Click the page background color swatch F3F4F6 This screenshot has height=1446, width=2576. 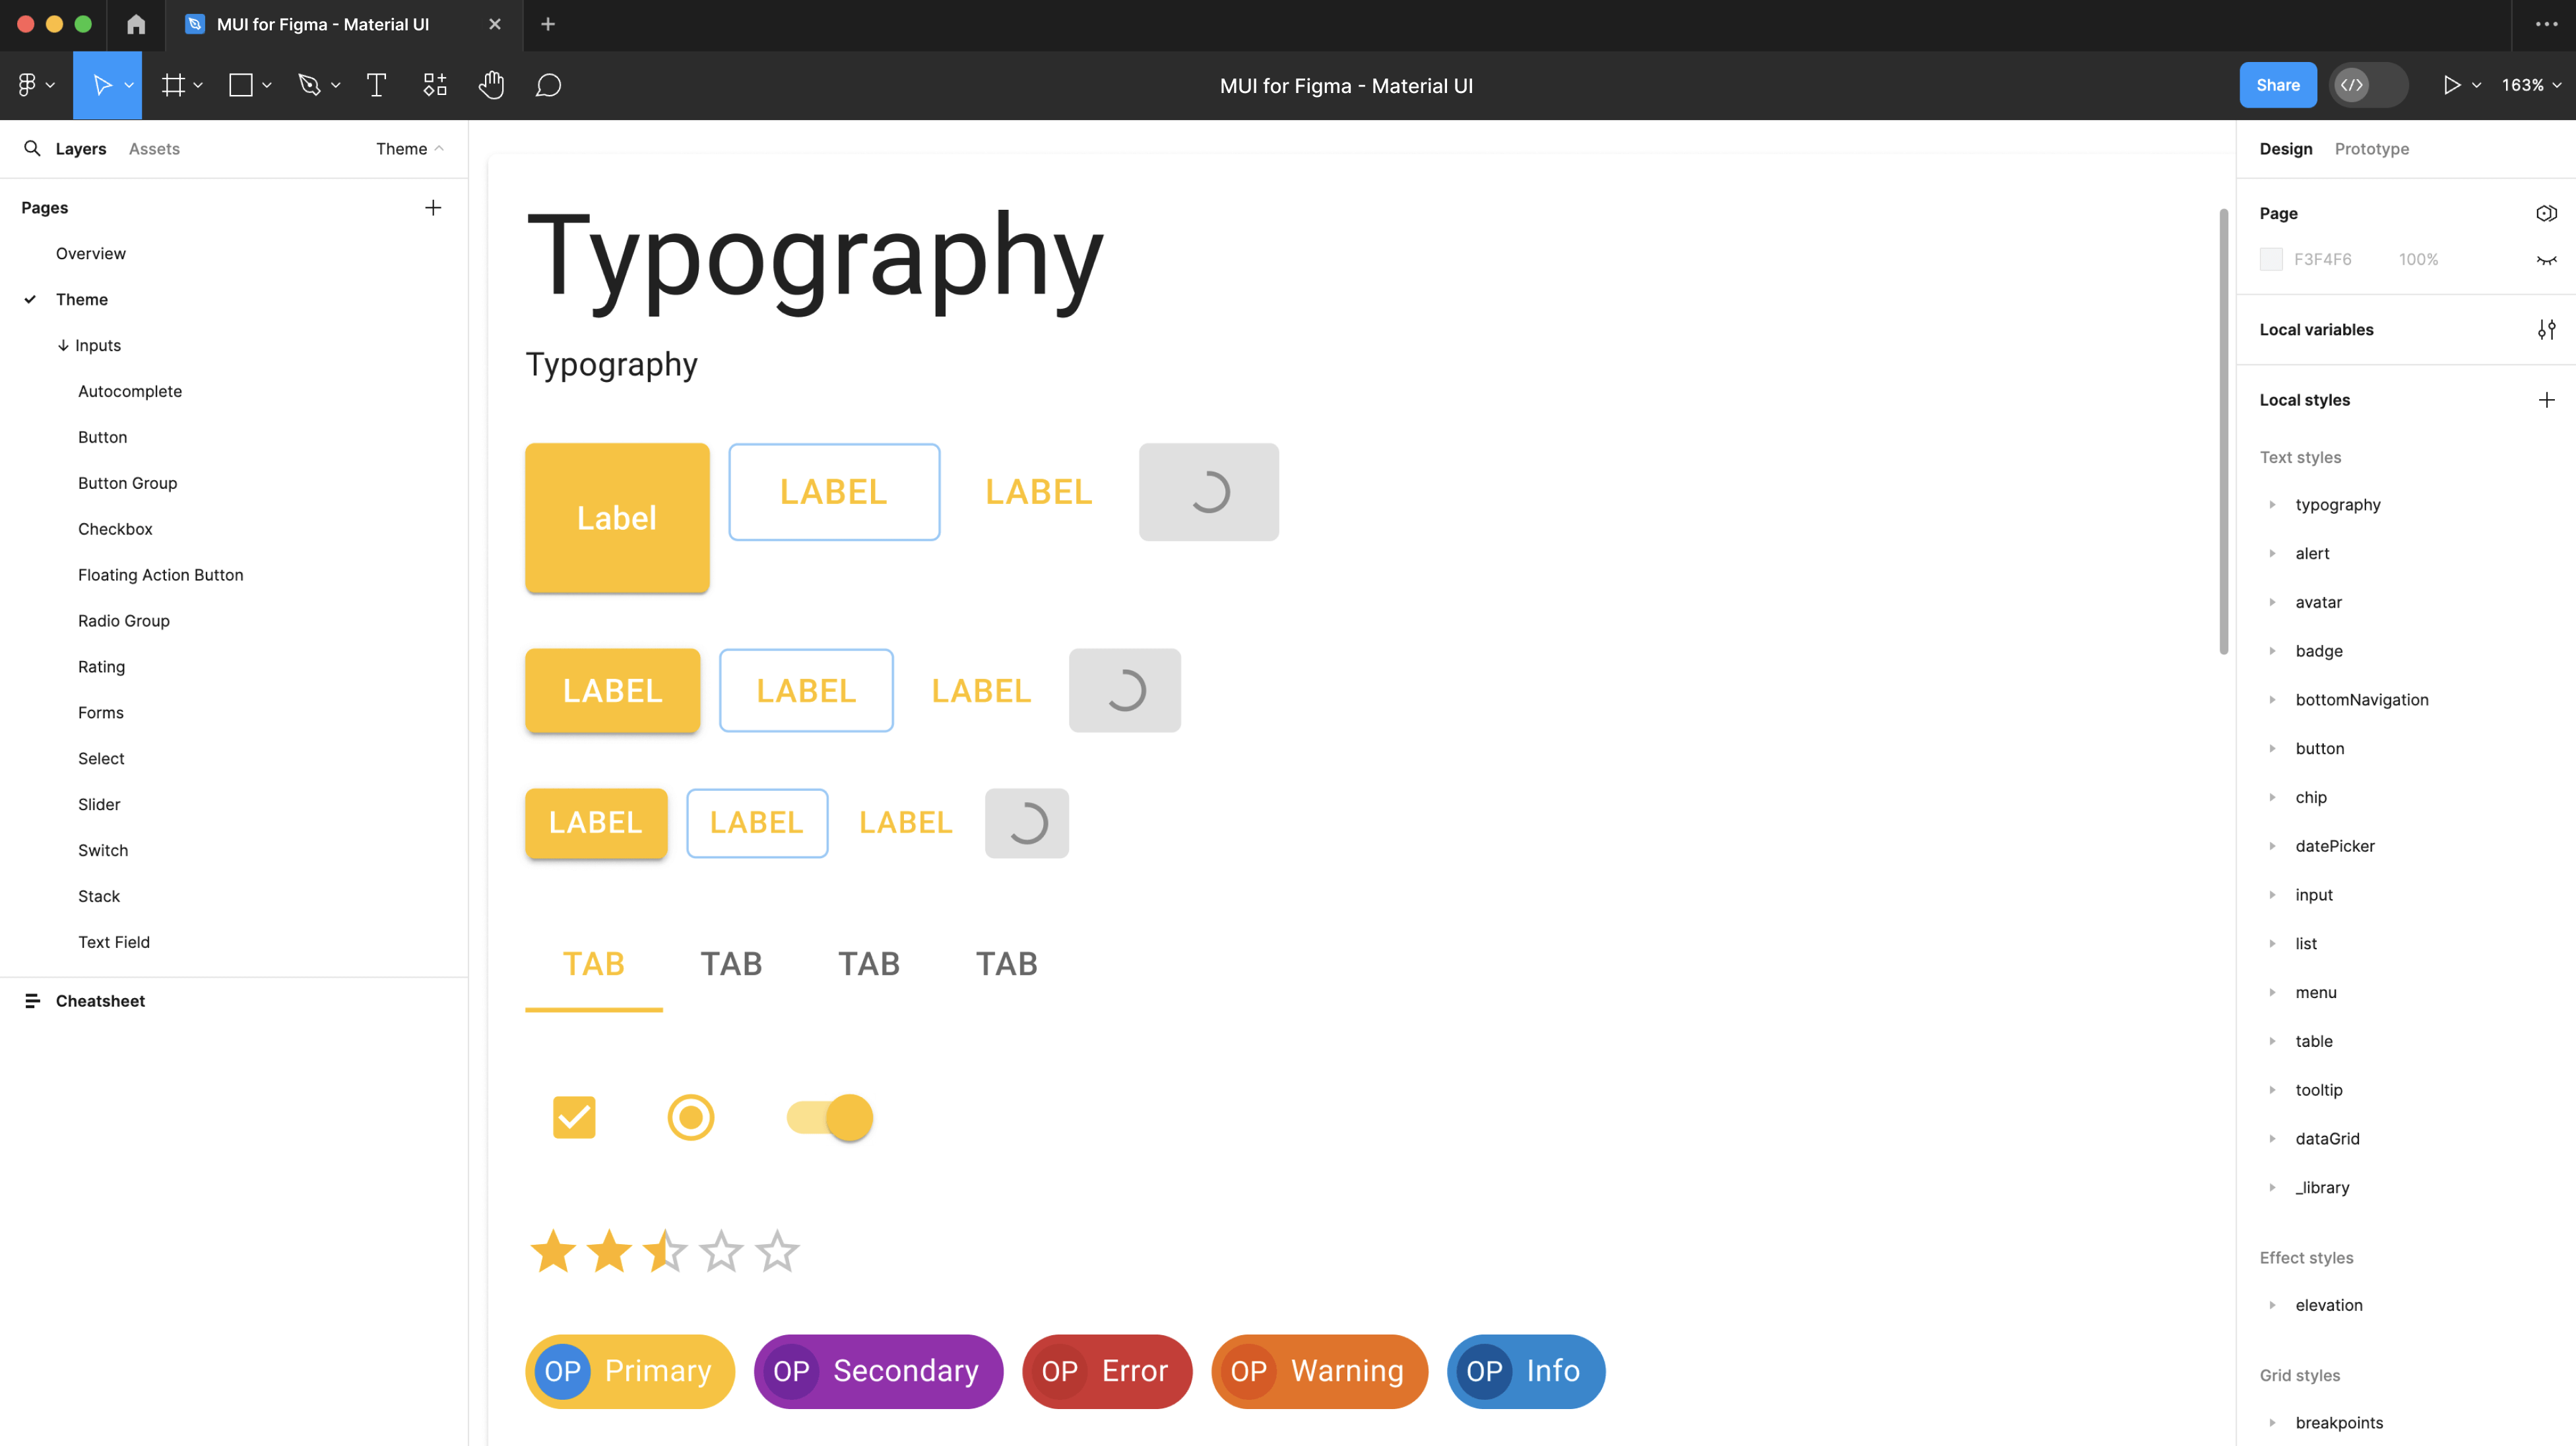click(x=2271, y=258)
